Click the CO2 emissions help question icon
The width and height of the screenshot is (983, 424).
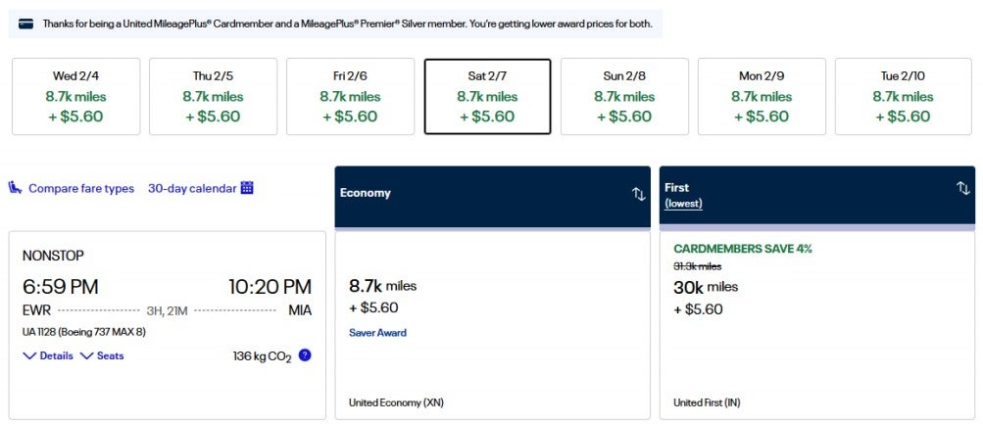[x=305, y=355]
